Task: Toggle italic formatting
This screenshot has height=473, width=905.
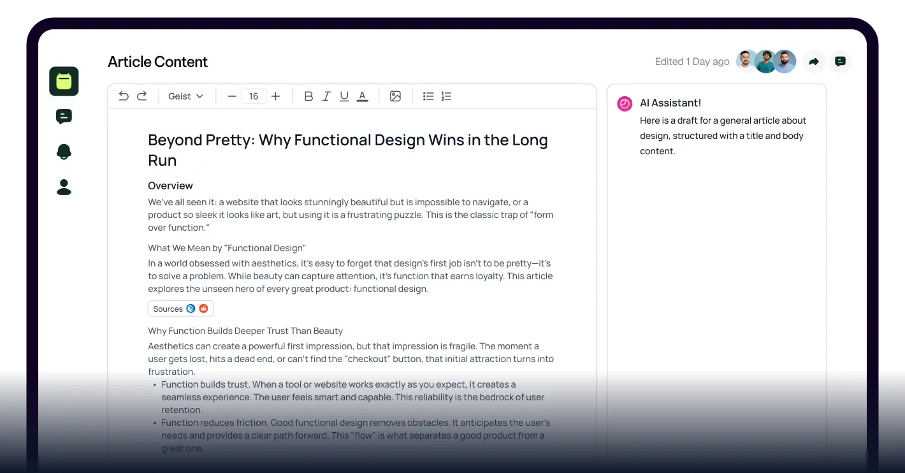Action: tap(326, 96)
